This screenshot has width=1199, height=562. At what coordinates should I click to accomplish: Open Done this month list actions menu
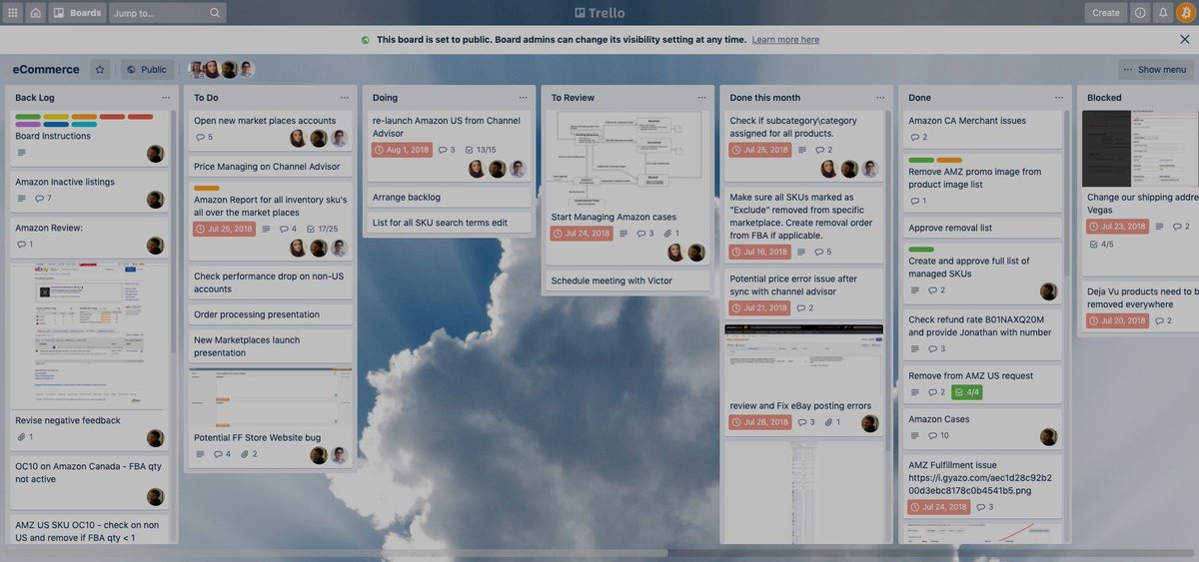click(x=880, y=98)
